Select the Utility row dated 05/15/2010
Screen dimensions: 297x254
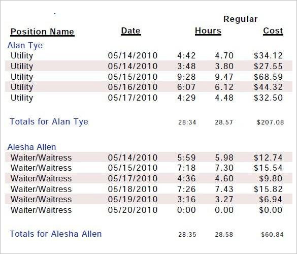pos(148,77)
